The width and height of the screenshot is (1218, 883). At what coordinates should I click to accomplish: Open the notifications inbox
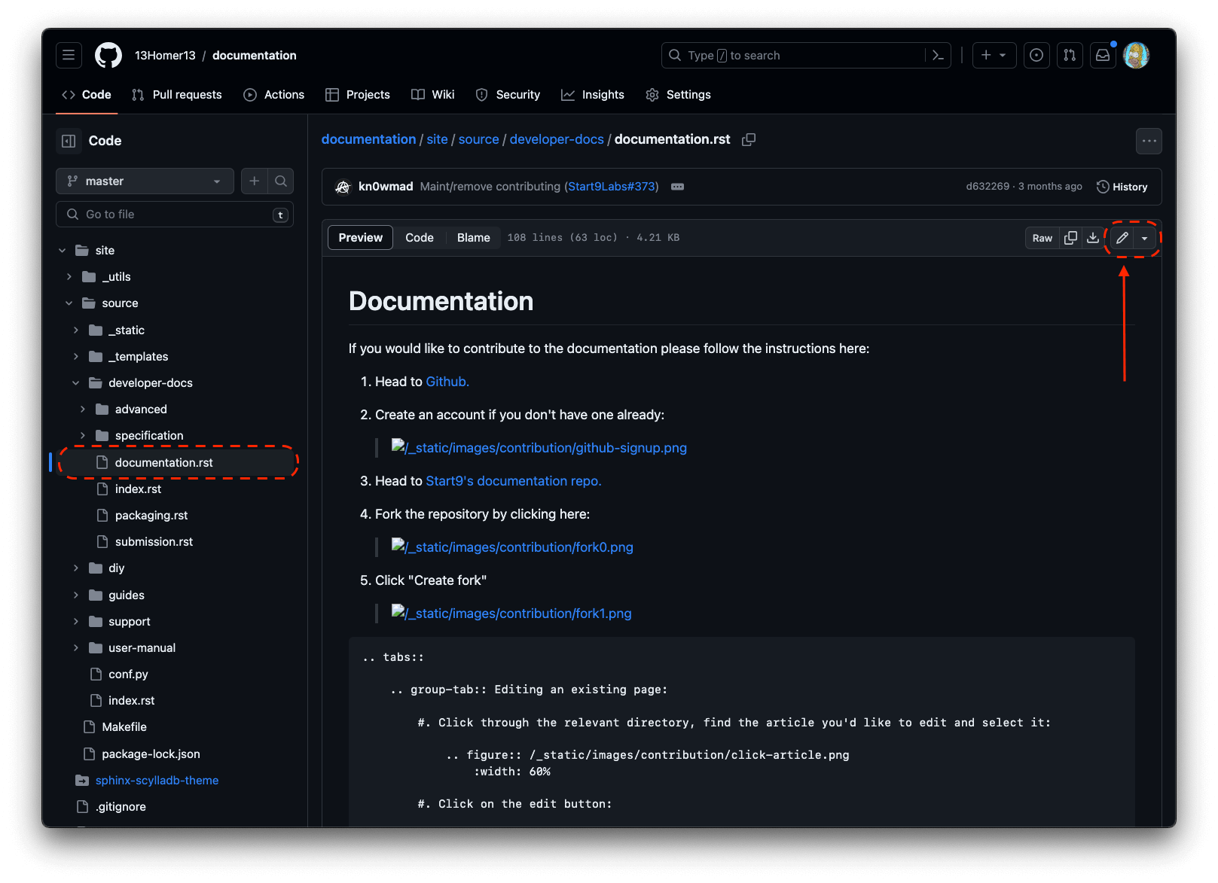click(x=1102, y=56)
